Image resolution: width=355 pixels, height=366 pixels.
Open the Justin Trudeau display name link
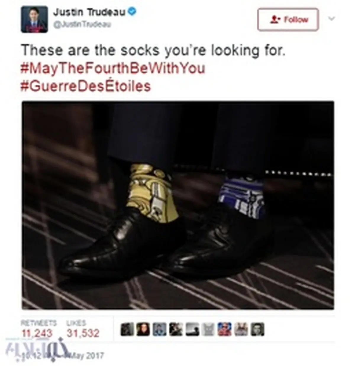(89, 12)
